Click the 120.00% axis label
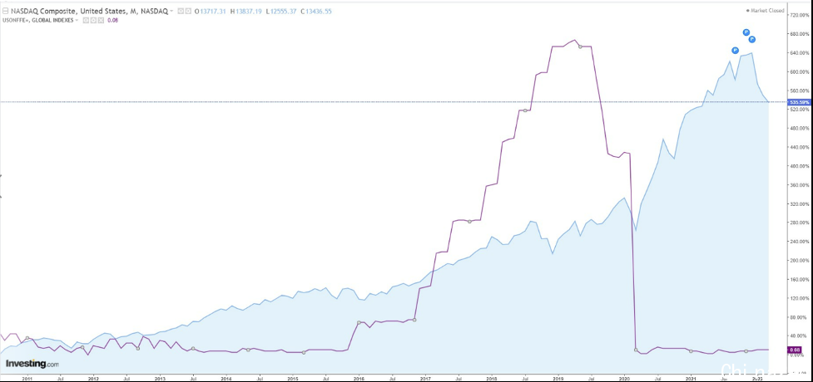813x382 pixels. point(801,299)
